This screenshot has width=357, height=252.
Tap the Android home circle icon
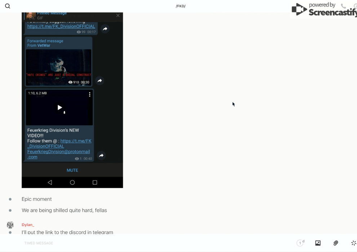(x=72, y=183)
